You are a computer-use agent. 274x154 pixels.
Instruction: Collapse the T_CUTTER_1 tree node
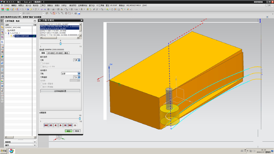tap(6, 33)
